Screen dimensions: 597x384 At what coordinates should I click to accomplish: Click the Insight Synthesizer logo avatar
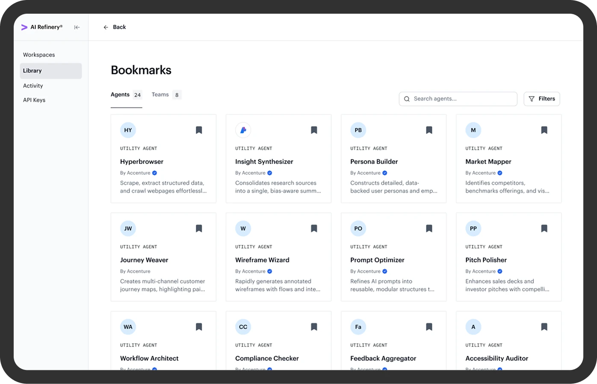coord(243,130)
